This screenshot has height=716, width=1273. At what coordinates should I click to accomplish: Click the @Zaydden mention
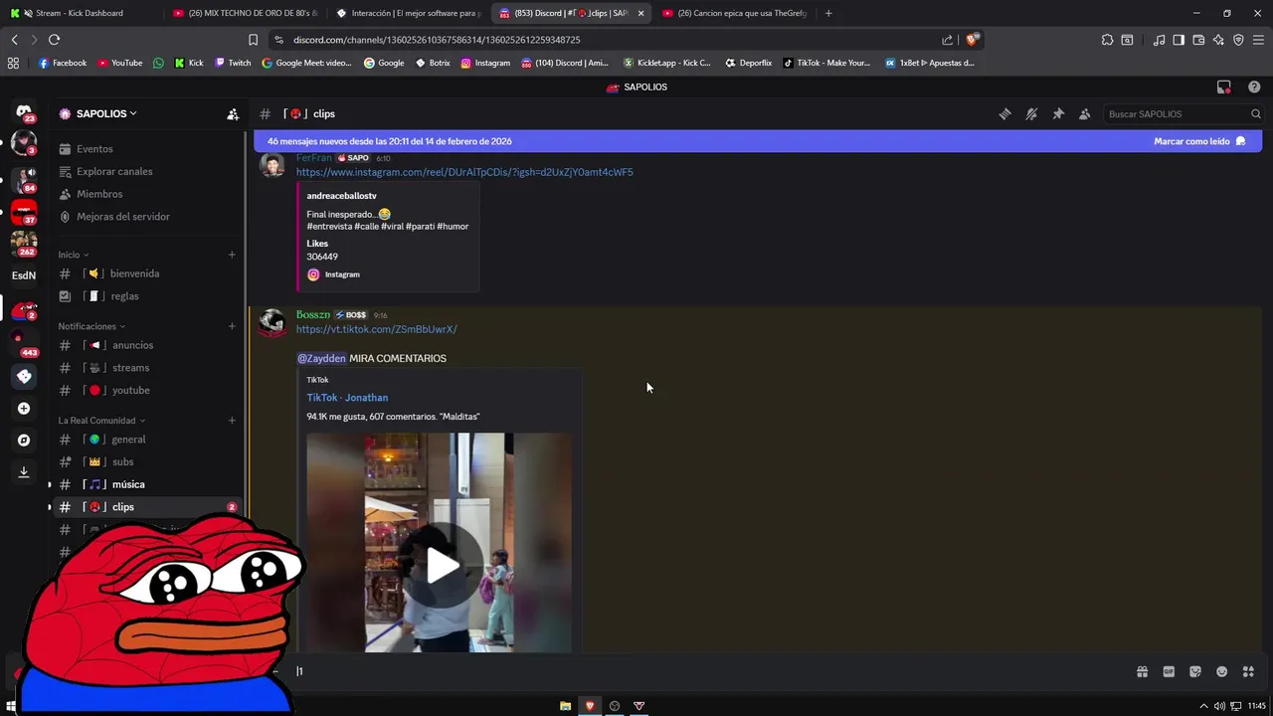(x=321, y=358)
